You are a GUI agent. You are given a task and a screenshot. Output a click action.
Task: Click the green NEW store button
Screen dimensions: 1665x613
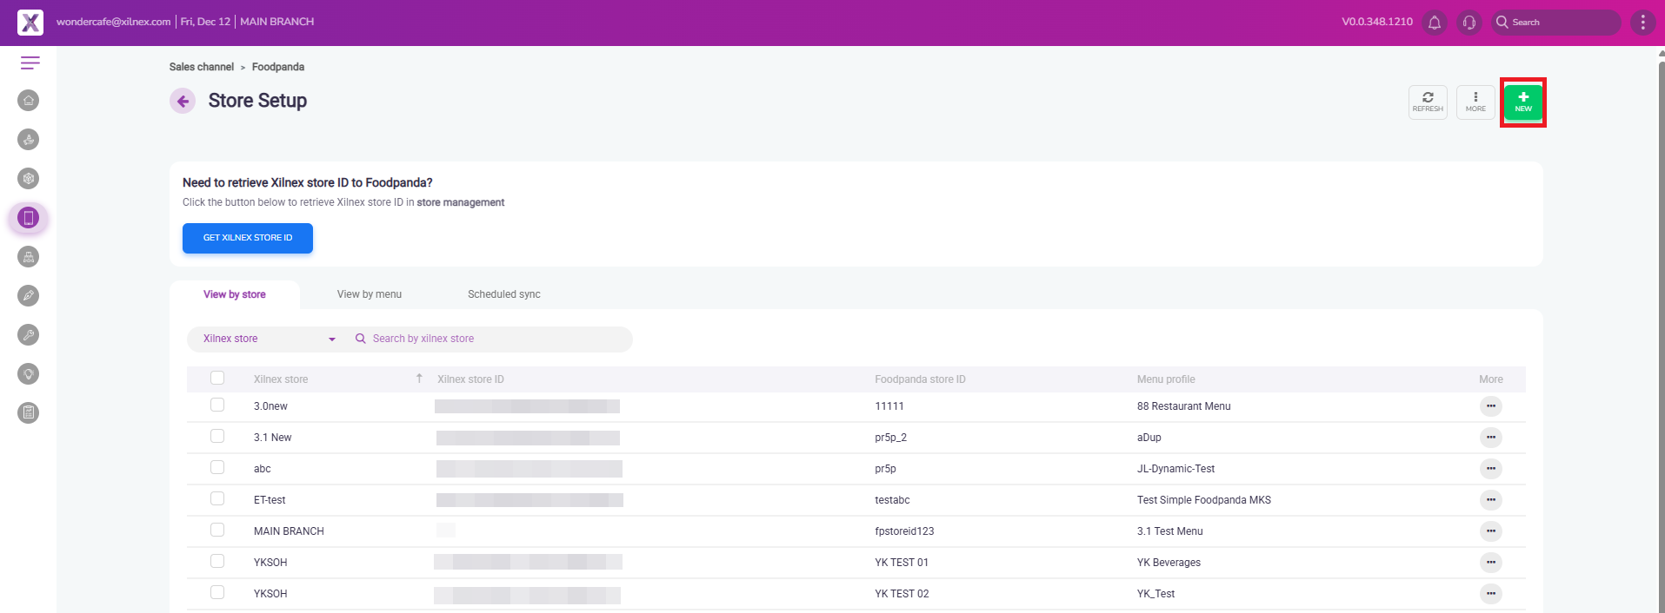[1522, 102]
